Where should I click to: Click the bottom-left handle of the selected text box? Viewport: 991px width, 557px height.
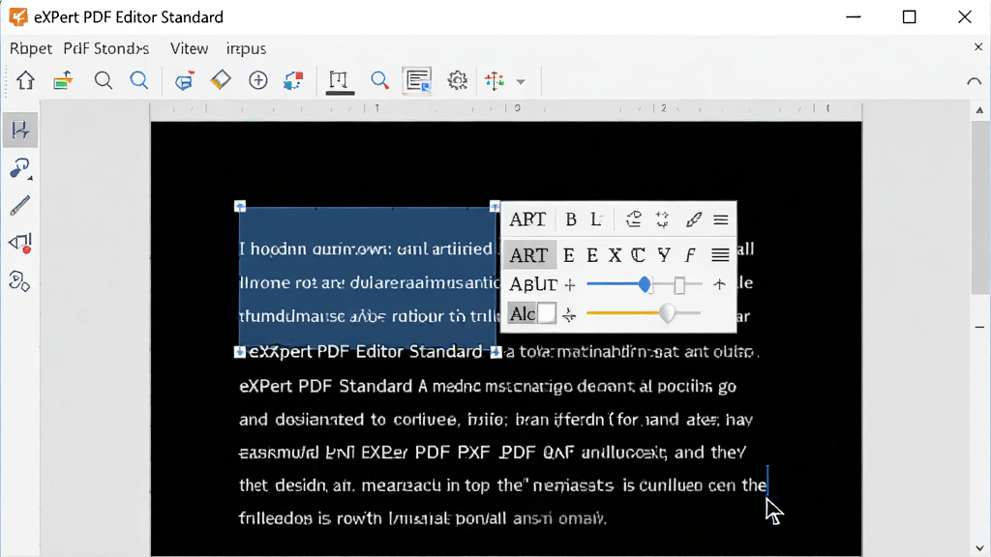coord(240,352)
